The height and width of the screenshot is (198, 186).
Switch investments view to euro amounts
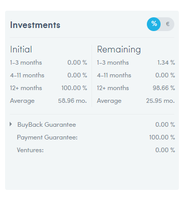tap(168, 24)
